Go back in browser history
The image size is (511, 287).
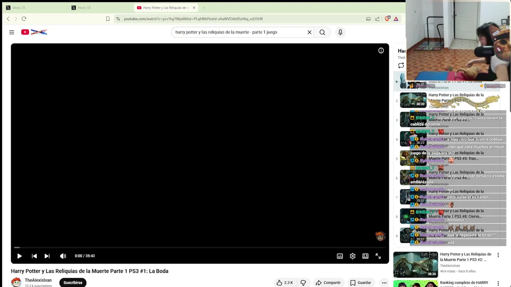pyautogui.click(x=8, y=19)
